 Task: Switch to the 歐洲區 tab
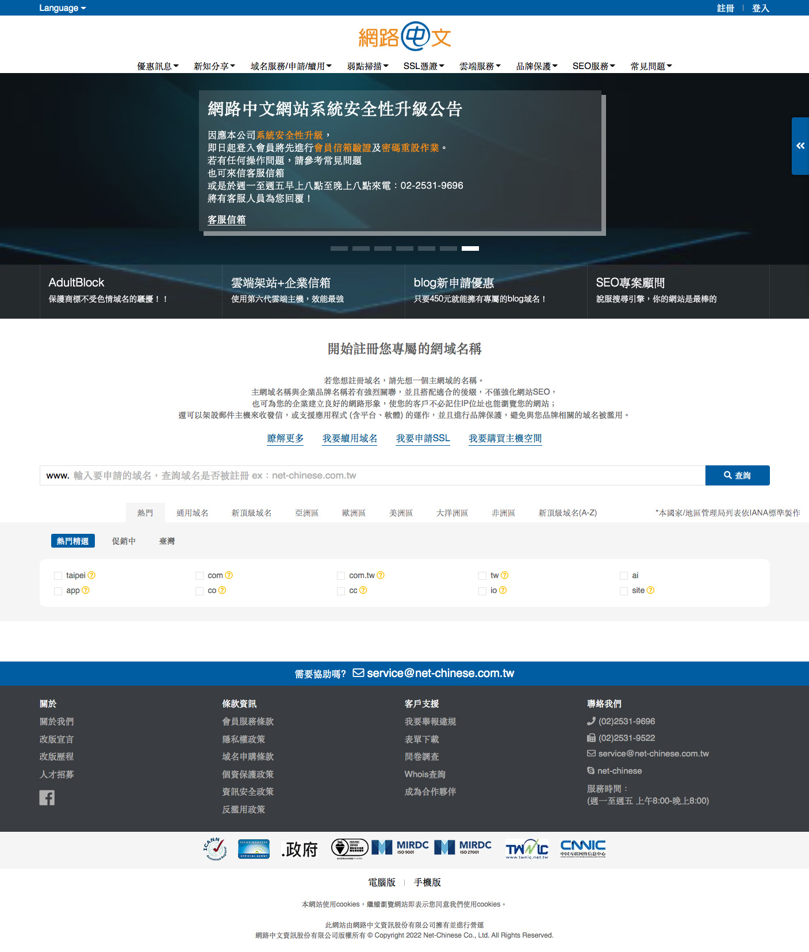(x=354, y=513)
